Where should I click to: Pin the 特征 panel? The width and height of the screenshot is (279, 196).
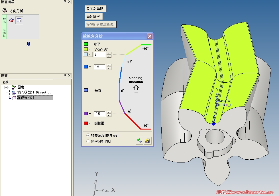click(x=65, y=75)
